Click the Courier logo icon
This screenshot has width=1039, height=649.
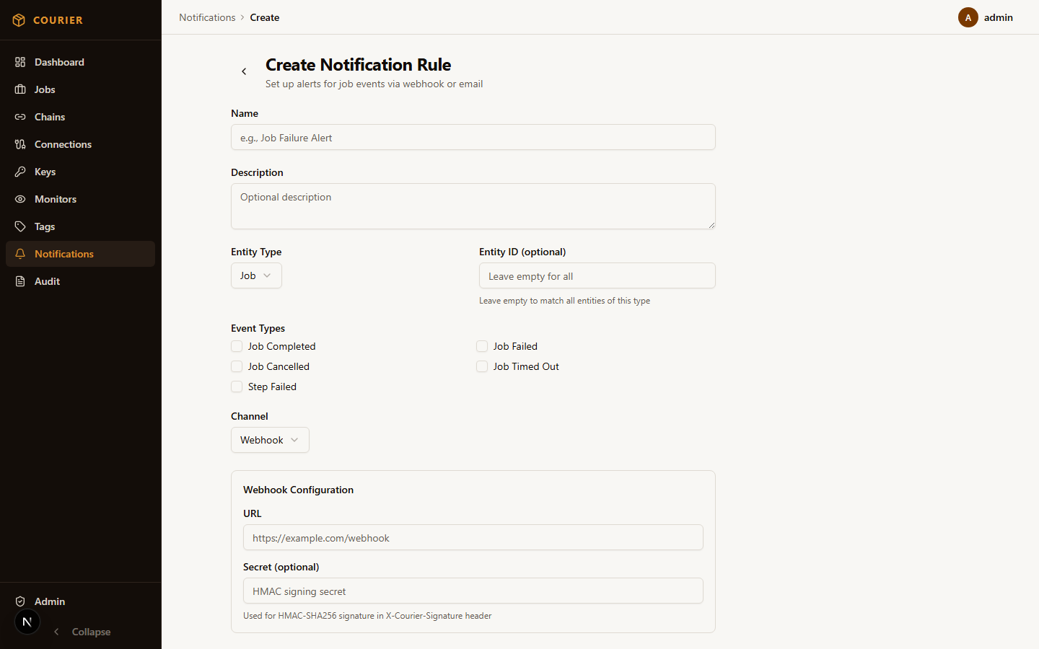[x=19, y=19]
